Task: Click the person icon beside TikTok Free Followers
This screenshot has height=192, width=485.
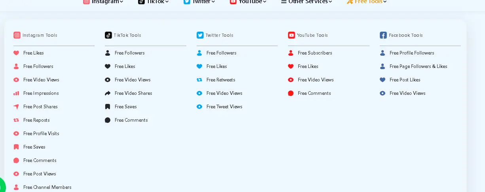Action: (108, 53)
